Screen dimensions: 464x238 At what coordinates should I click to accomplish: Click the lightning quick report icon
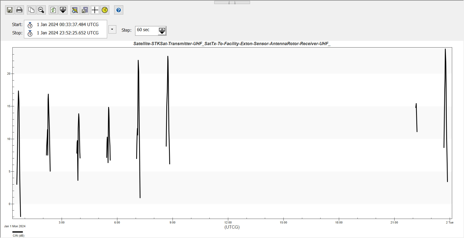point(75,10)
